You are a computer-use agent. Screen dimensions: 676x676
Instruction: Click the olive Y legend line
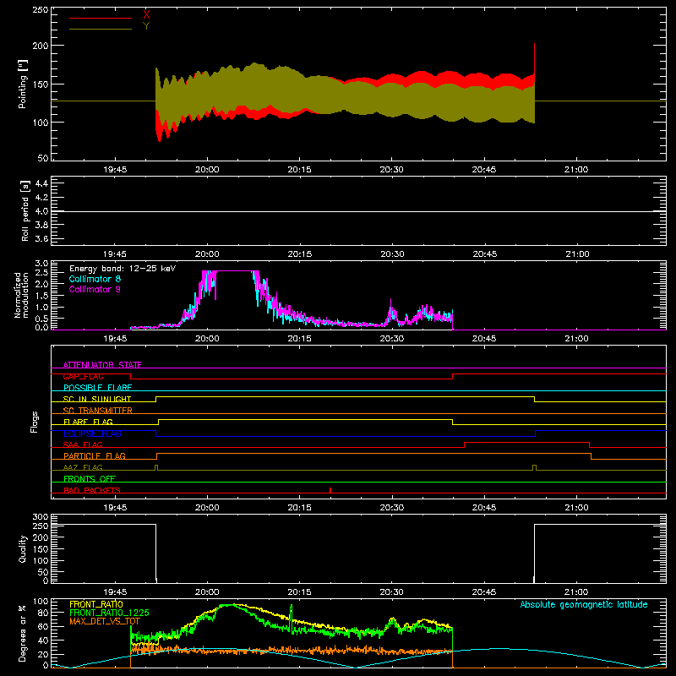[101, 29]
